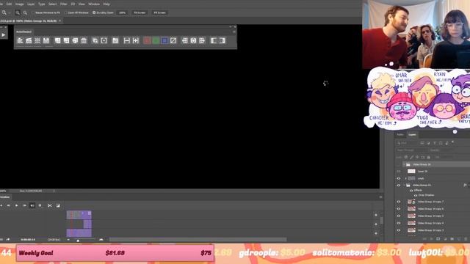This screenshot has width=470, height=264.
Task: Select the Layers tab
Action: 412,135
